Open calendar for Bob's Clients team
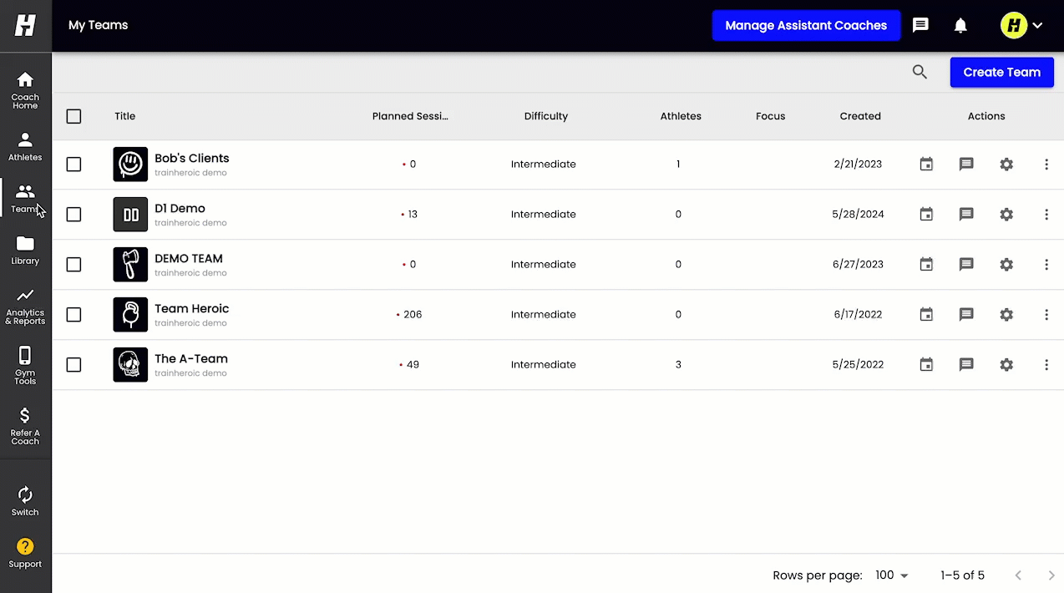1064x593 pixels. [x=926, y=165]
